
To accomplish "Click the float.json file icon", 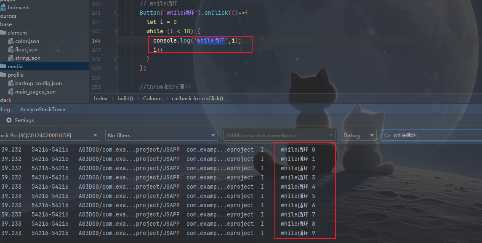I will click(x=11, y=50).
